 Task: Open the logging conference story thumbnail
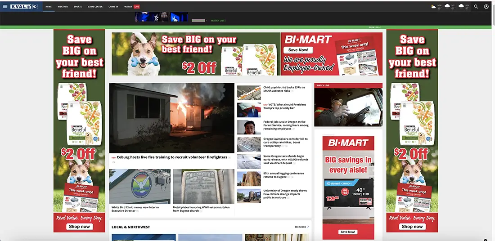click(x=249, y=179)
